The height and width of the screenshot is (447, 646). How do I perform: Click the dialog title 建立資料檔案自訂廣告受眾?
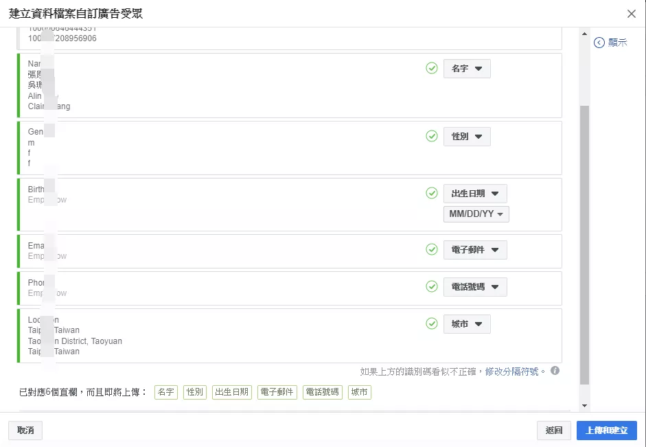click(76, 14)
